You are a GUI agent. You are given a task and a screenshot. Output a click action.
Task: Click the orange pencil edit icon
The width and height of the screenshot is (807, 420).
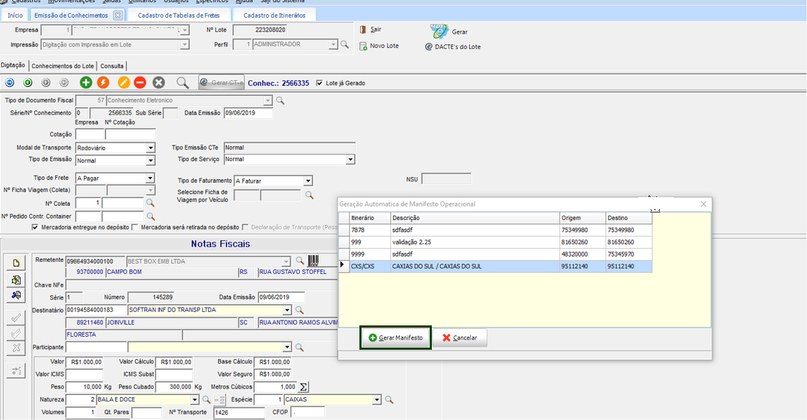coord(123,83)
